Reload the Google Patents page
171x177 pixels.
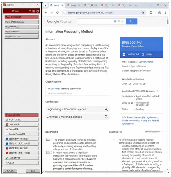click(x=58, y=13)
